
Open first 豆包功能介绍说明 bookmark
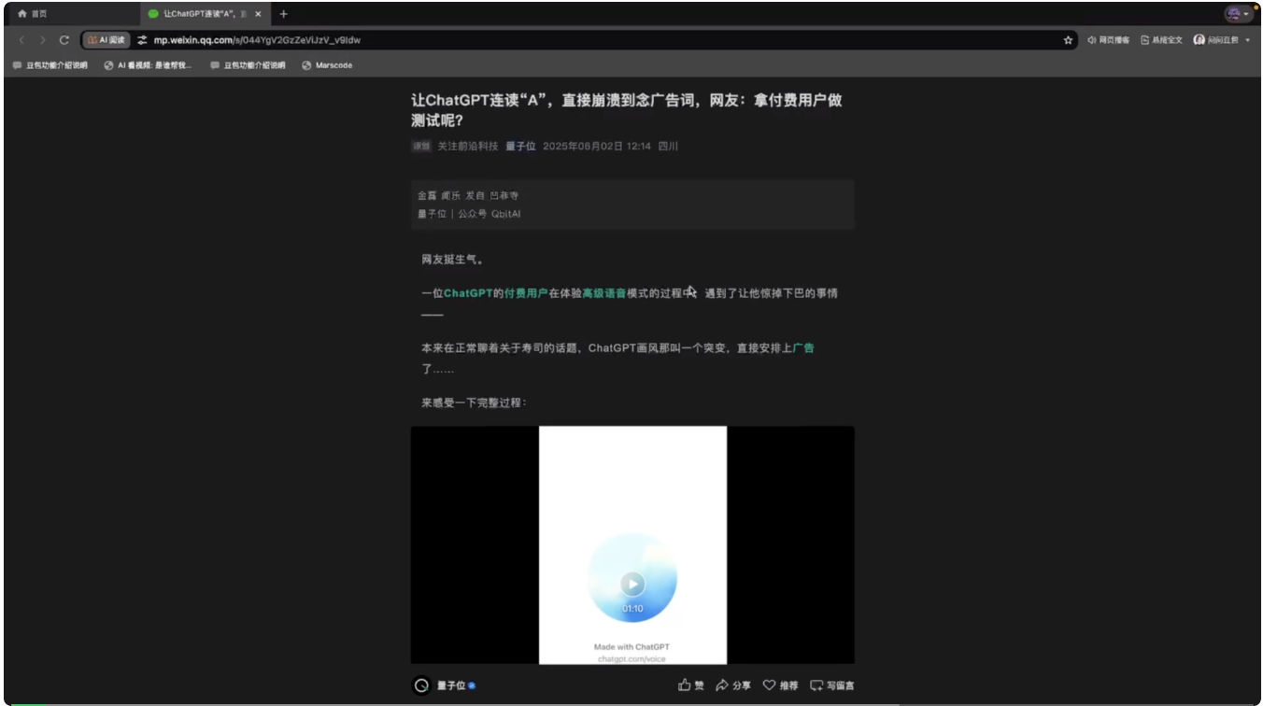point(50,65)
